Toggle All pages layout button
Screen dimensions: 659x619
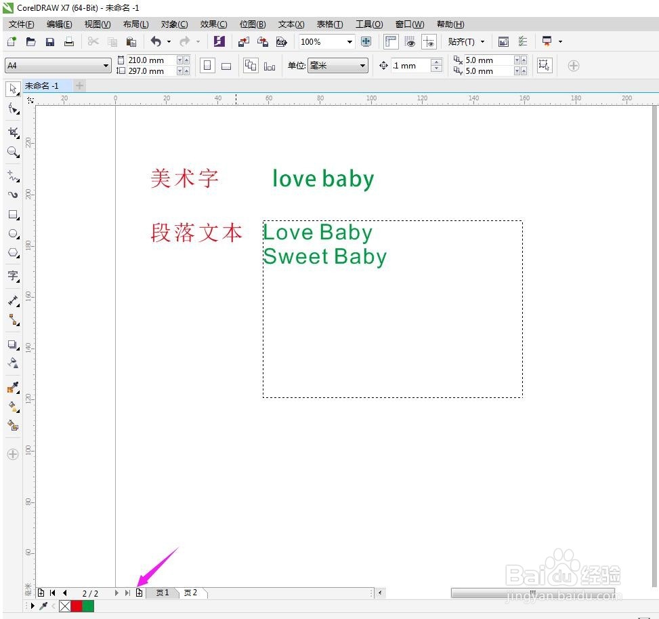[251, 66]
